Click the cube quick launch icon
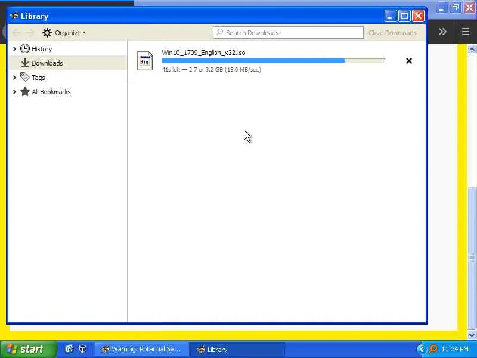477x358 pixels. point(83,349)
